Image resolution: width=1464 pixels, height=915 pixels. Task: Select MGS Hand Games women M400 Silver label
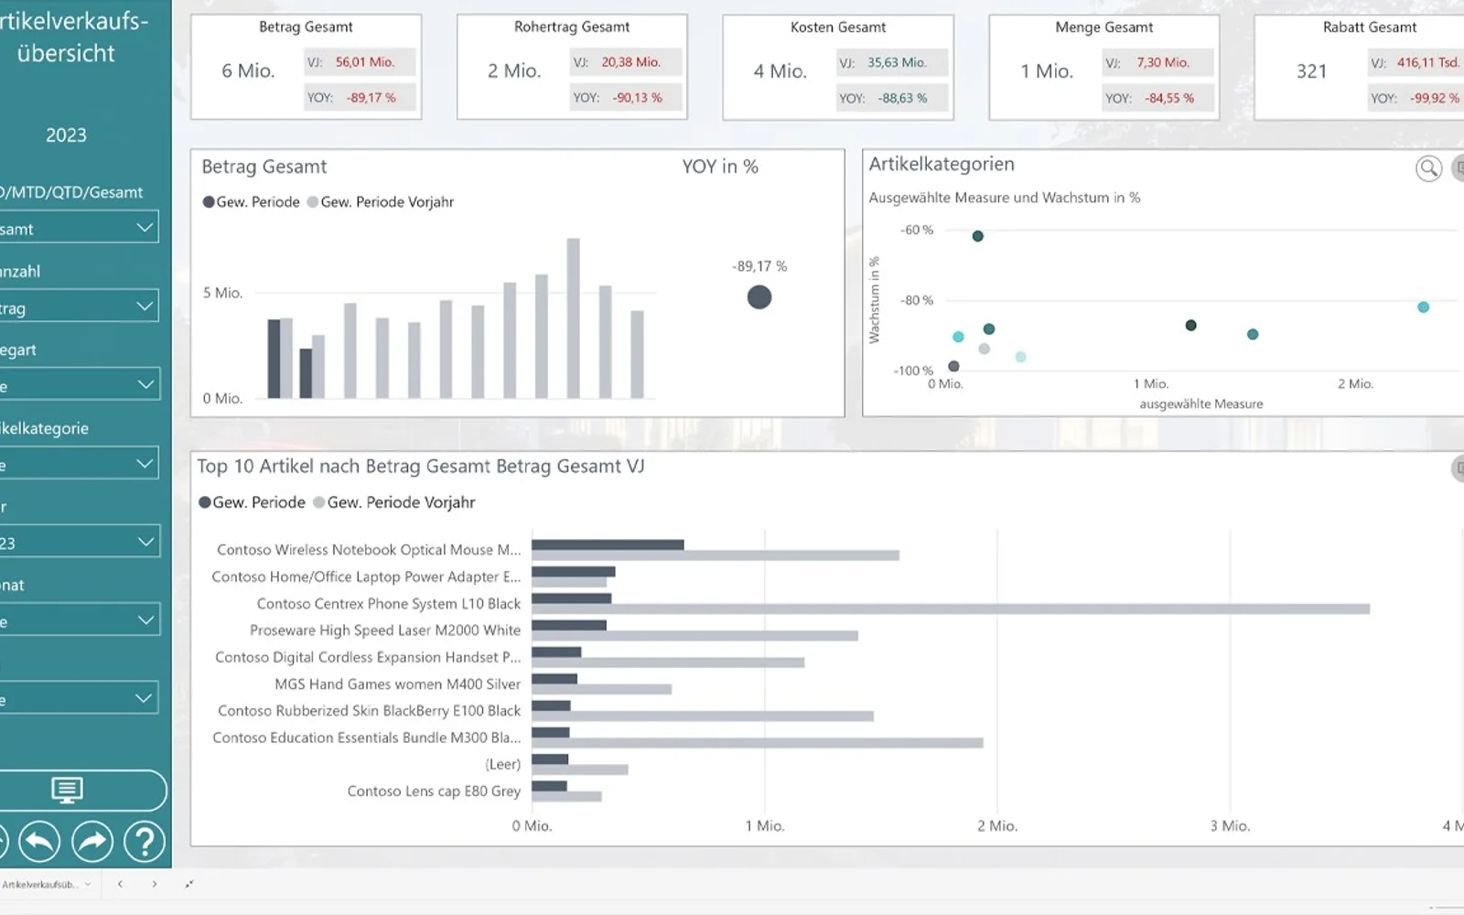(x=398, y=684)
